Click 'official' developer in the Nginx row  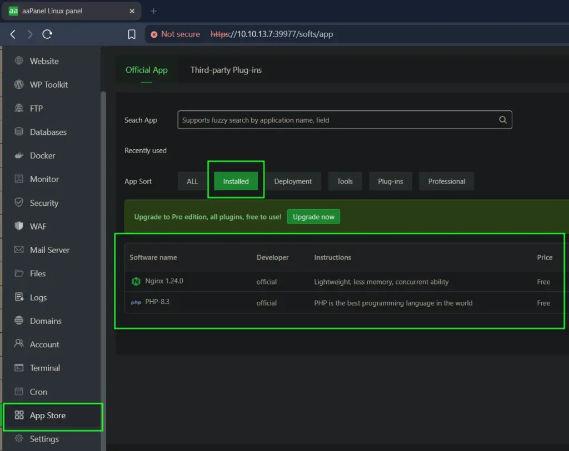pyautogui.click(x=266, y=282)
